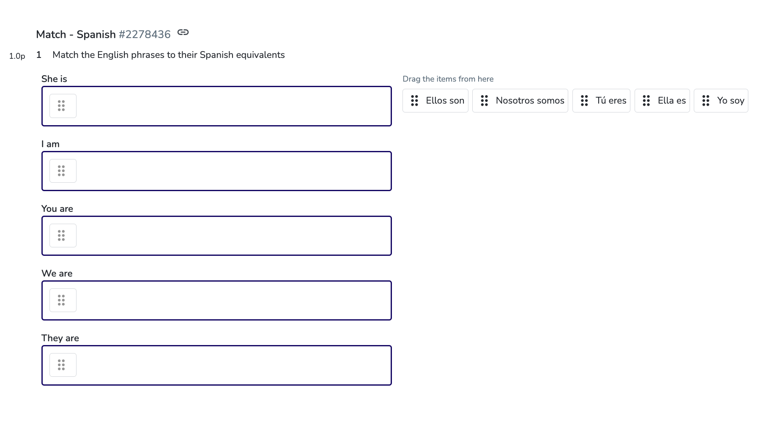Click the placeholder handle in 'I am' box
This screenshot has width=783, height=433.
63,171
